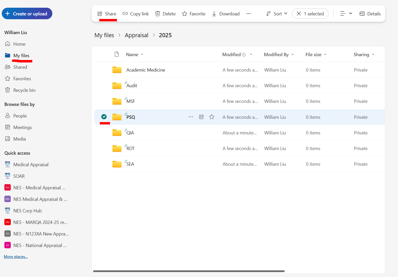Uncheck the PSQ folder selection circle
The image size is (398, 277).
tap(104, 117)
